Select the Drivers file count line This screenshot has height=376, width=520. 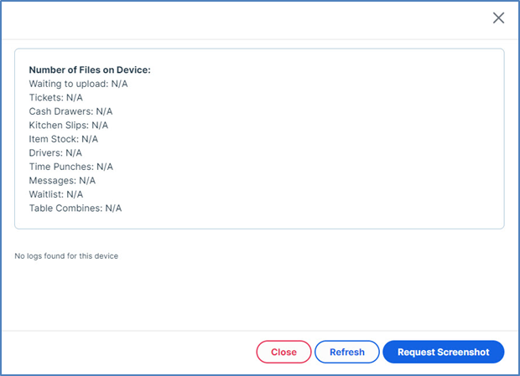coord(55,152)
